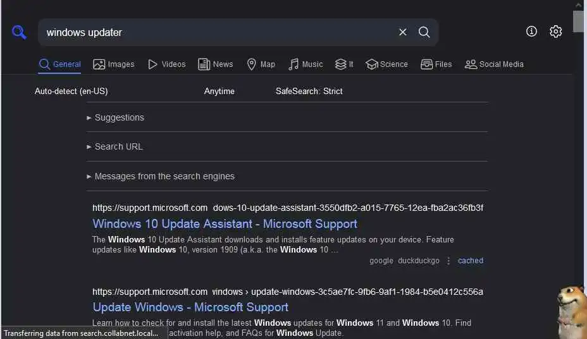Screen dimensions: 587x339
Task: Open Update Windows - Microsoft Support result
Action: point(190,307)
